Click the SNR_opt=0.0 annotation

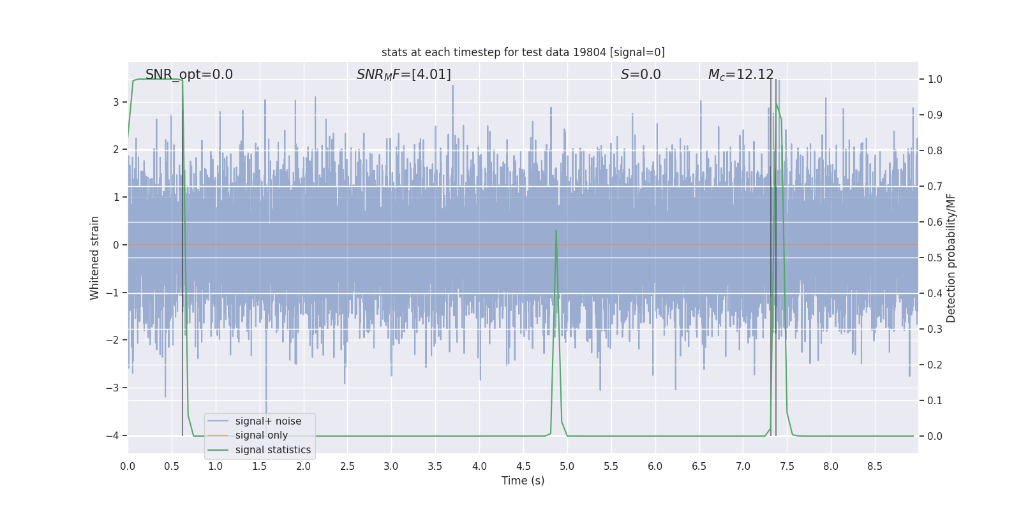189,75
